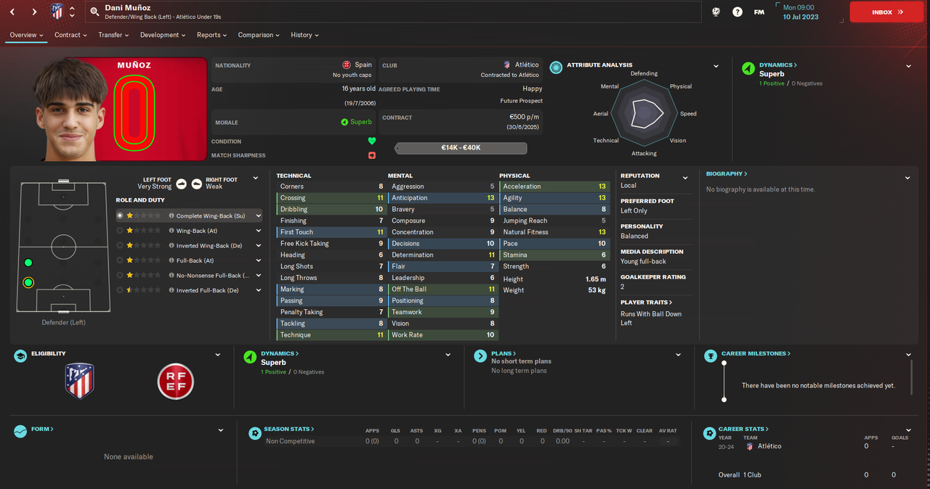The height and width of the screenshot is (489, 930).
Task: Open the Player Traits link
Action: point(646,302)
